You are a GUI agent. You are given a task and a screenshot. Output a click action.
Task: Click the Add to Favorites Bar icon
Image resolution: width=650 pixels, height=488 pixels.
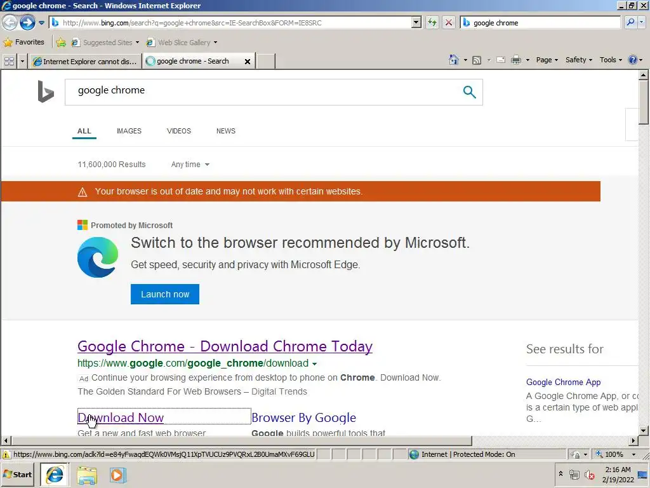click(x=61, y=42)
